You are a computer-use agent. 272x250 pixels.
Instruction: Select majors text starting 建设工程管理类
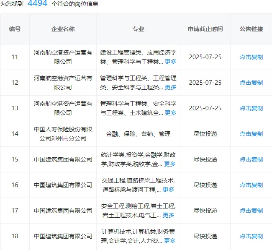[138, 57]
